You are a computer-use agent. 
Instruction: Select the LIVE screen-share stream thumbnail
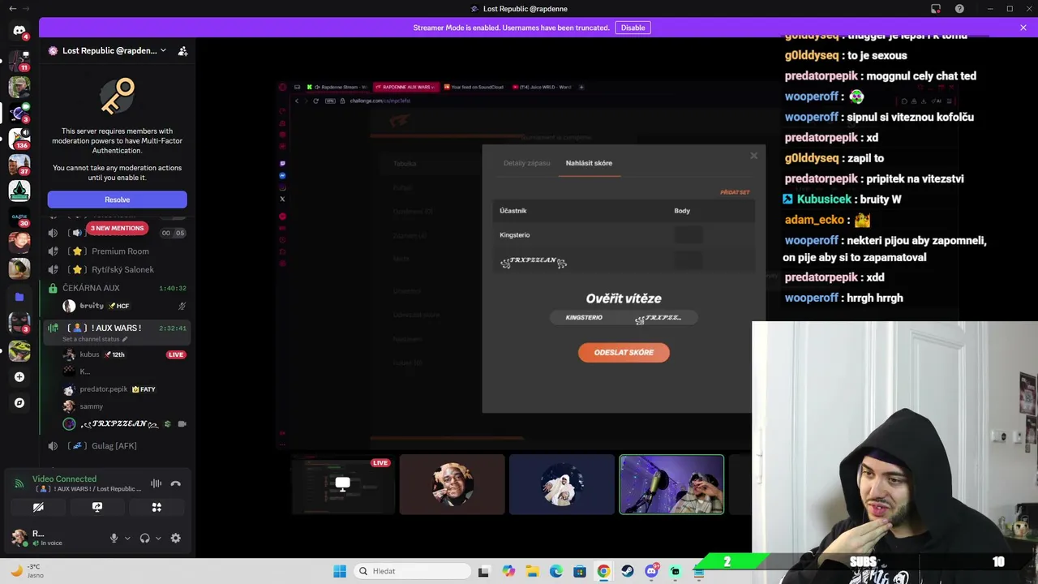(343, 485)
